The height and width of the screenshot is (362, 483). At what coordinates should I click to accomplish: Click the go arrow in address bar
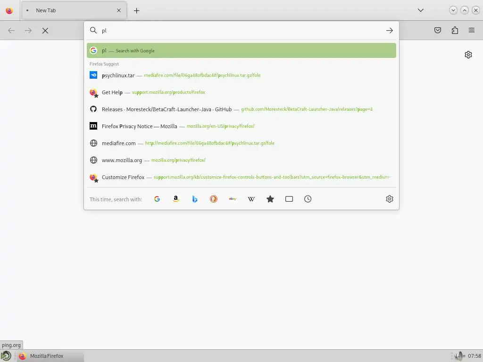(389, 31)
